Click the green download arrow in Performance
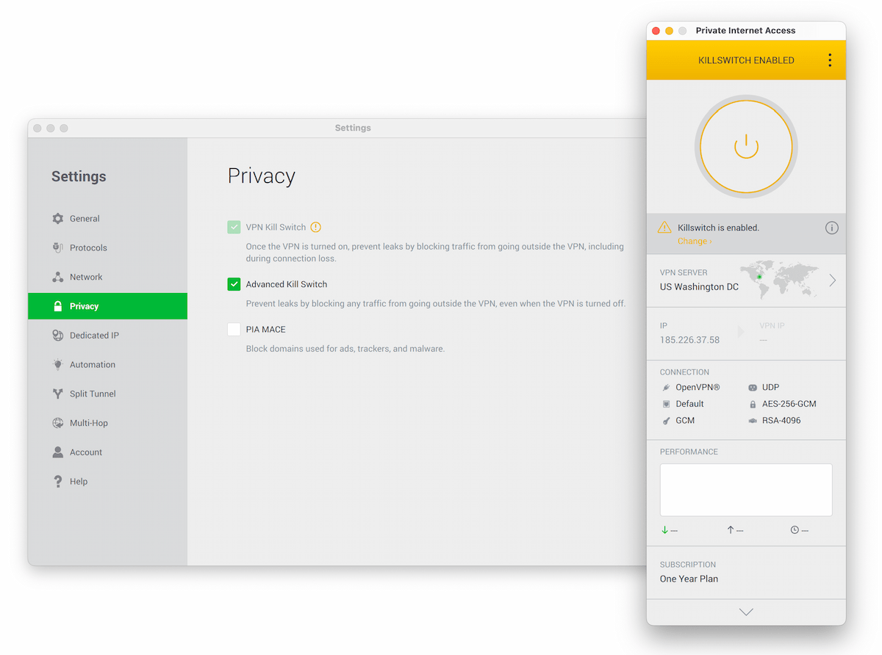 pos(664,530)
